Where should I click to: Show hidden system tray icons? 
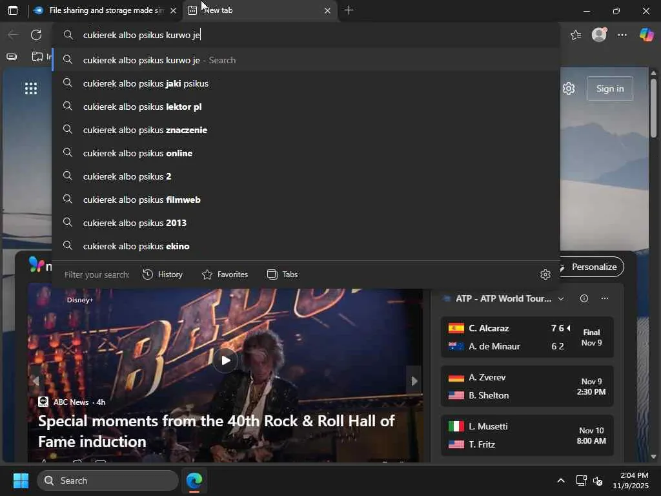point(561,480)
